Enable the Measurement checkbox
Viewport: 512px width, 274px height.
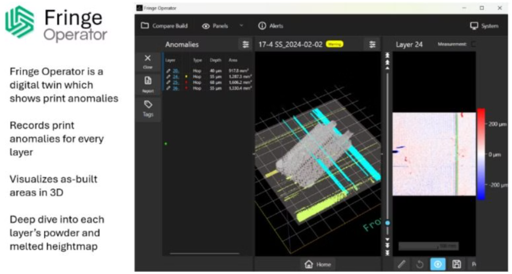(x=474, y=45)
